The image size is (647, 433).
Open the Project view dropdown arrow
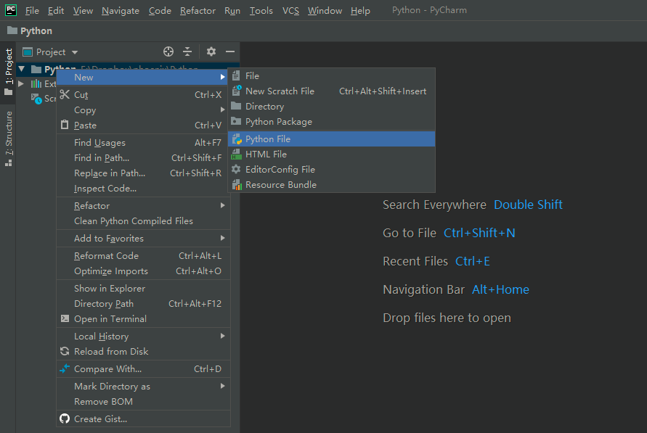(x=75, y=52)
